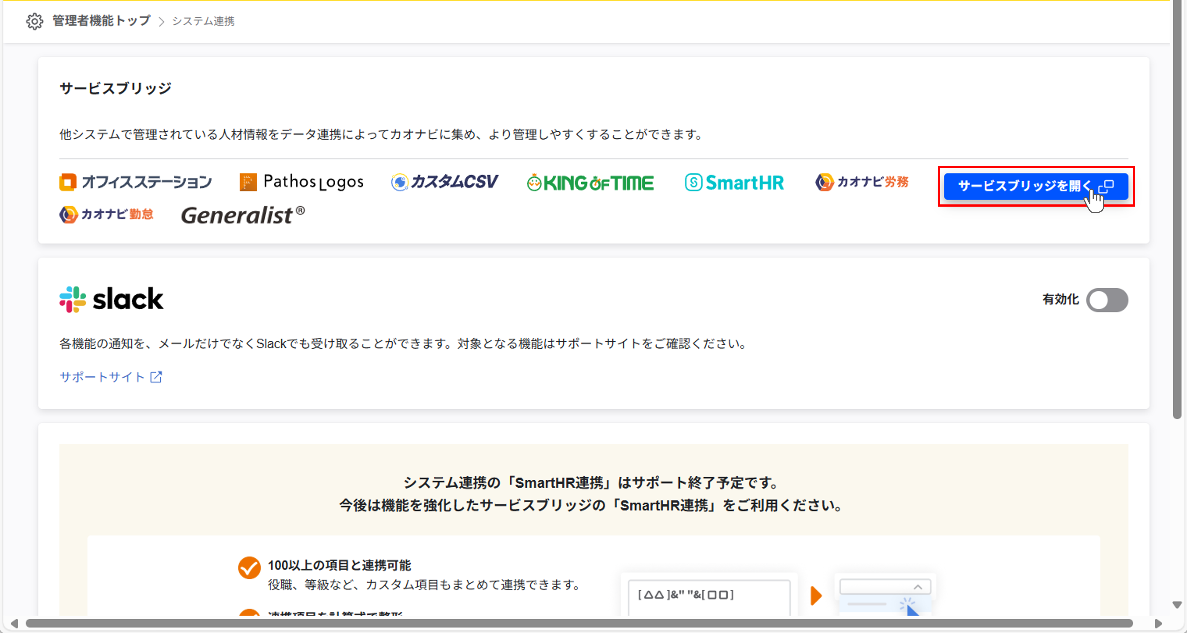Click the SmartHR連携 support-end notice heading
Screen dimensions: 1187x633
click(591, 494)
